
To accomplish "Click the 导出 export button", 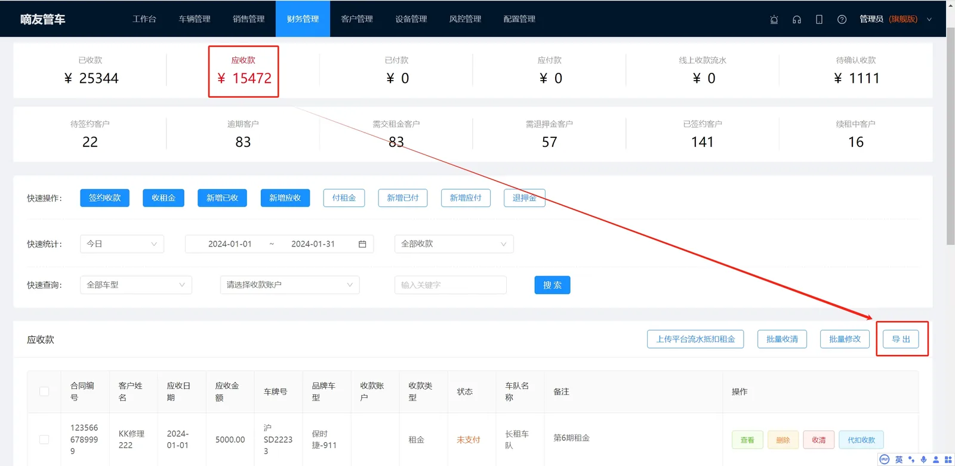I will pyautogui.click(x=901, y=339).
